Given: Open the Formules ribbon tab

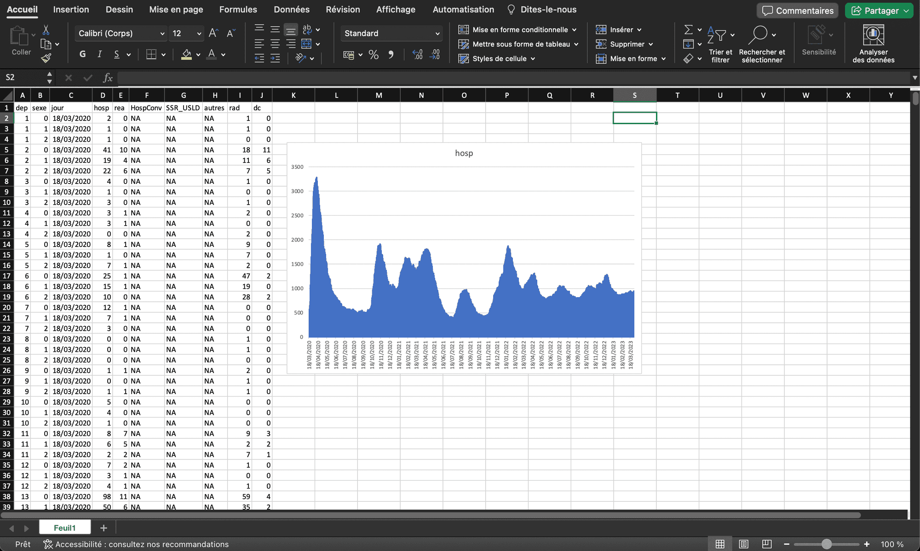Looking at the screenshot, I should click(238, 10).
